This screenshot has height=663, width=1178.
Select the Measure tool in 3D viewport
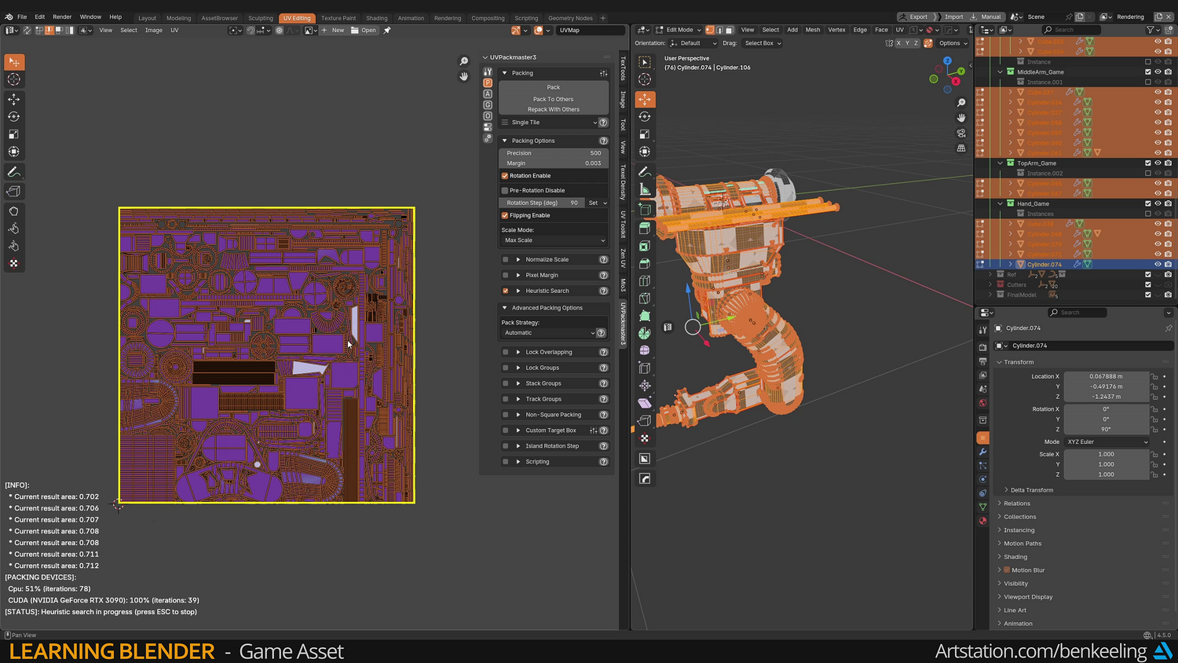click(645, 189)
